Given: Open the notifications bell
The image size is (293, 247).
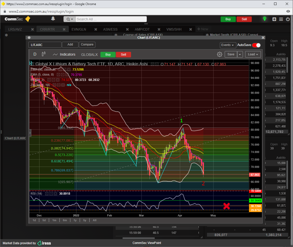Looking at the screenshot, I should 53,18.
